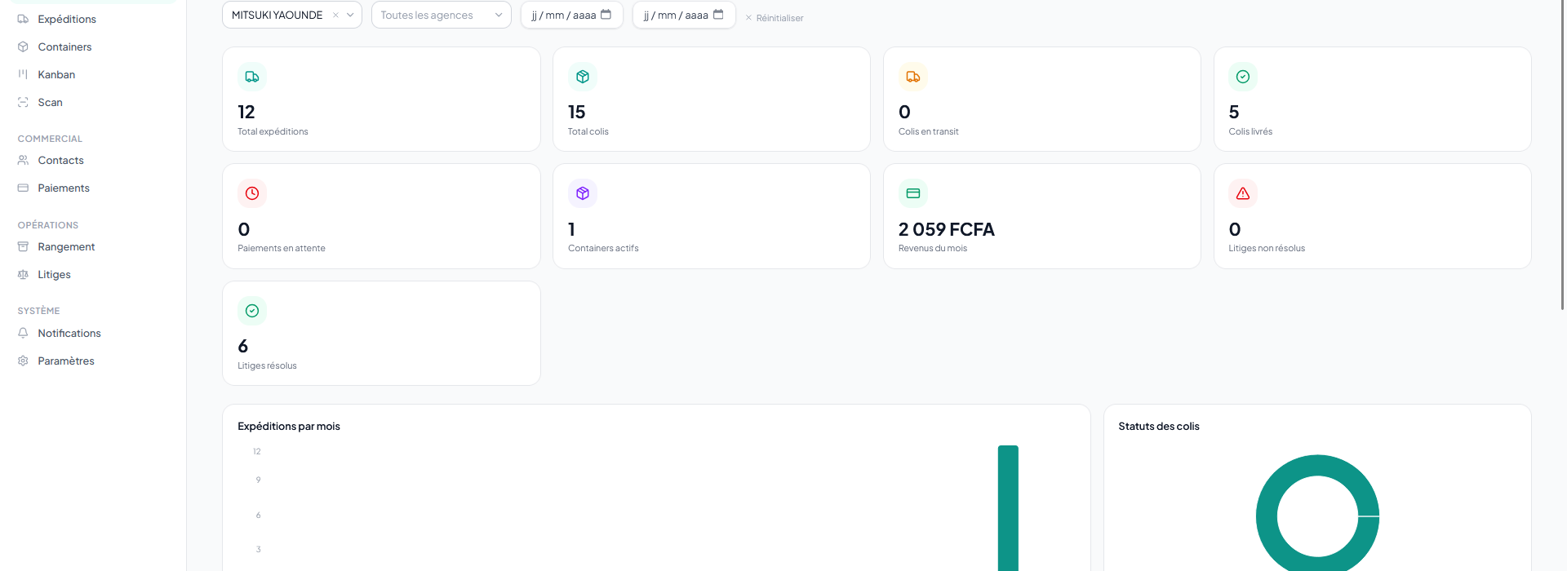Click the Colis livrés checkmark icon
Image resolution: width=1567 pixels, height=571 pixels.
(1243, 77)
